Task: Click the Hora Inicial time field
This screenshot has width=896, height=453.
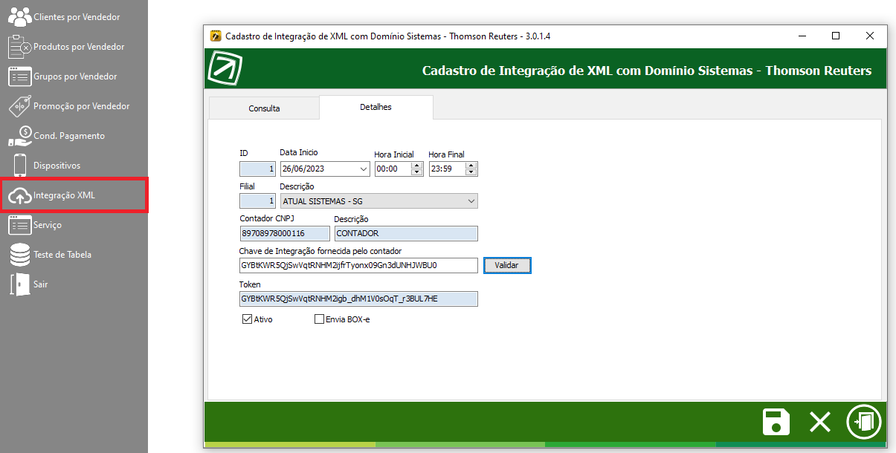Action: click(393, 169)
